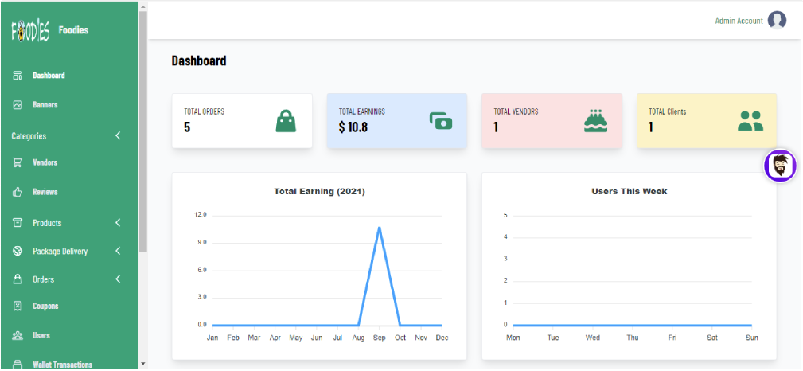Image resolution: width=803 pixels, height=371 pixels.
Task: Click the sidebar scrollbar up arrow
Action: tap(143, 7)
